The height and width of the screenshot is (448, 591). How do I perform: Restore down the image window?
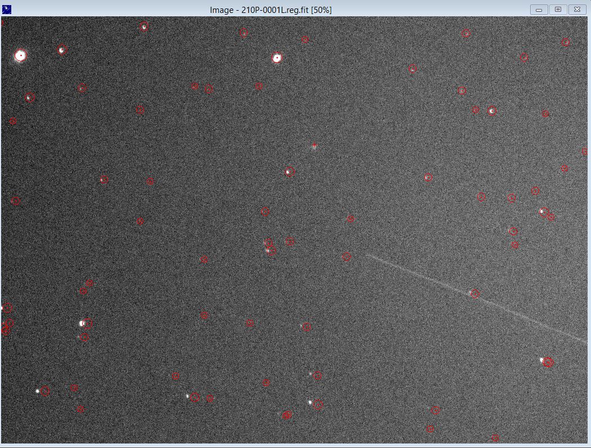click(557, 9)
